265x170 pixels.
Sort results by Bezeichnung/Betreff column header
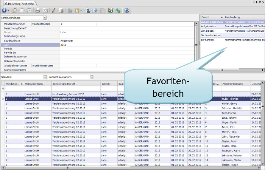tap(76, 83)
